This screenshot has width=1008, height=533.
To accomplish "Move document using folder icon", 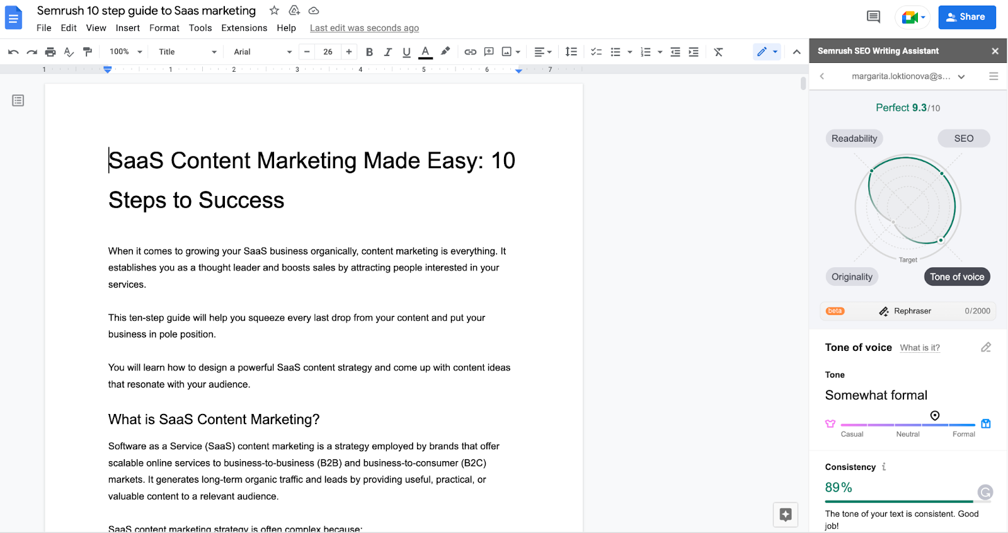I will tap(294, 10).
